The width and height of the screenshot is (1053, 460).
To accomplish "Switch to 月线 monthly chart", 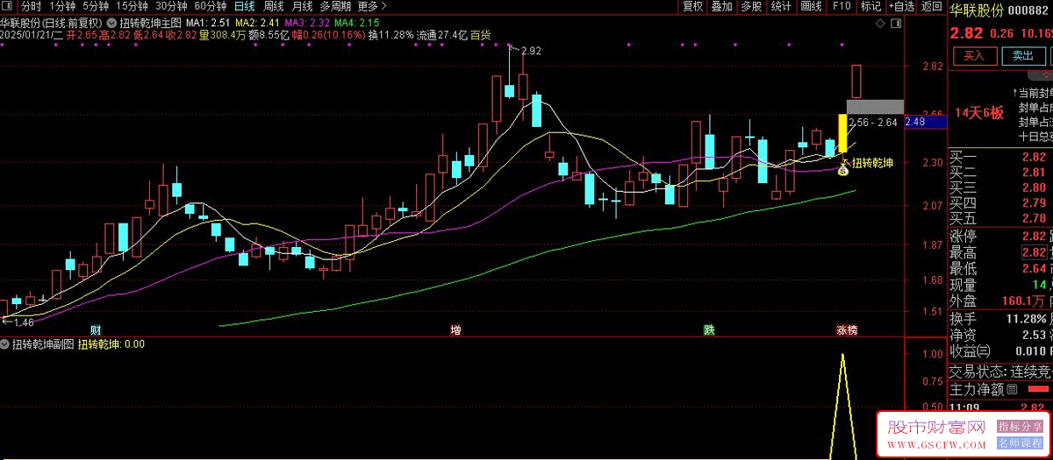I will coord(303,6).
